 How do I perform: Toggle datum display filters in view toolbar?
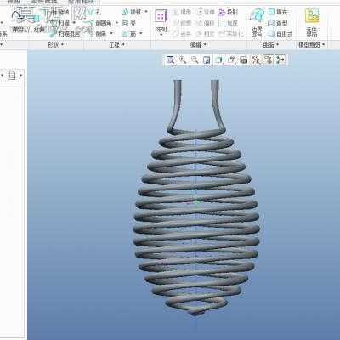click(256, 59)
